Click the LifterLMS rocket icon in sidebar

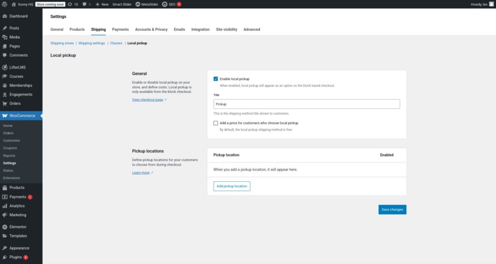[5, 67]
